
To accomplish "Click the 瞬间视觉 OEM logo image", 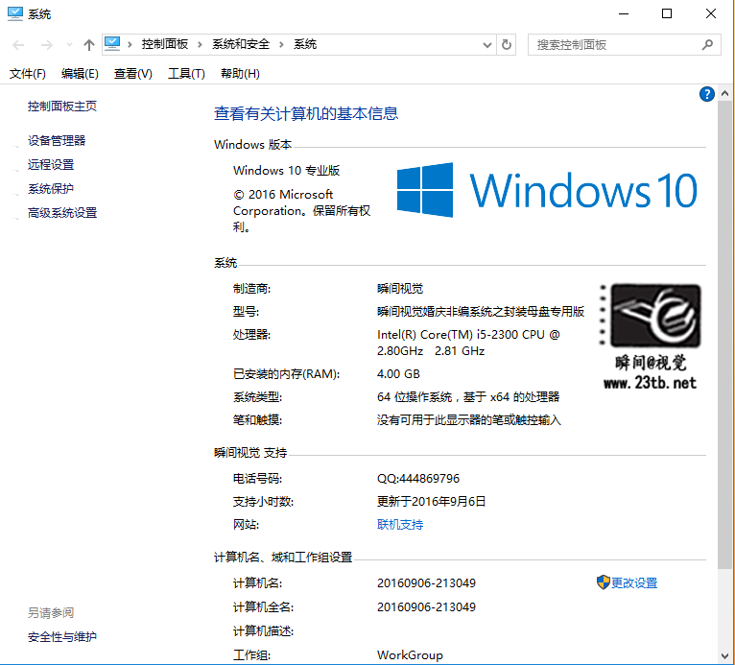I will (650, 337).
